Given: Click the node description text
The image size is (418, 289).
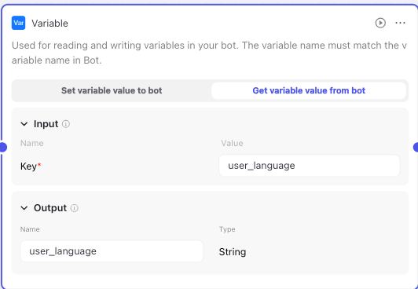Looking at the screenshot, I should (x=209, y=53).
